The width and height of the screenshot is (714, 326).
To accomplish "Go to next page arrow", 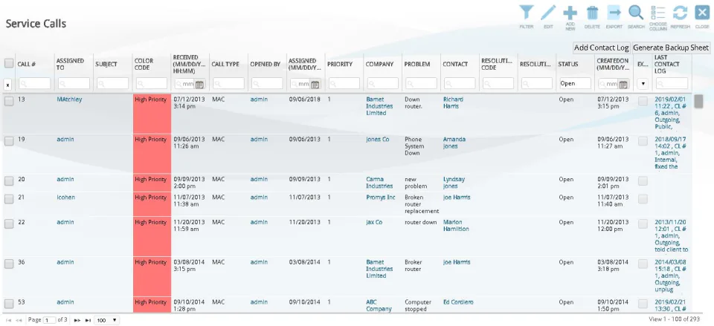I will (x=77, y=321).
